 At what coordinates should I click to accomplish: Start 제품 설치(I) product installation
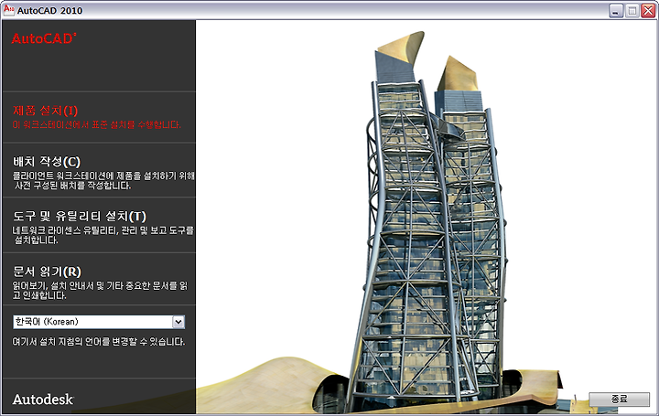coord(46,111)
